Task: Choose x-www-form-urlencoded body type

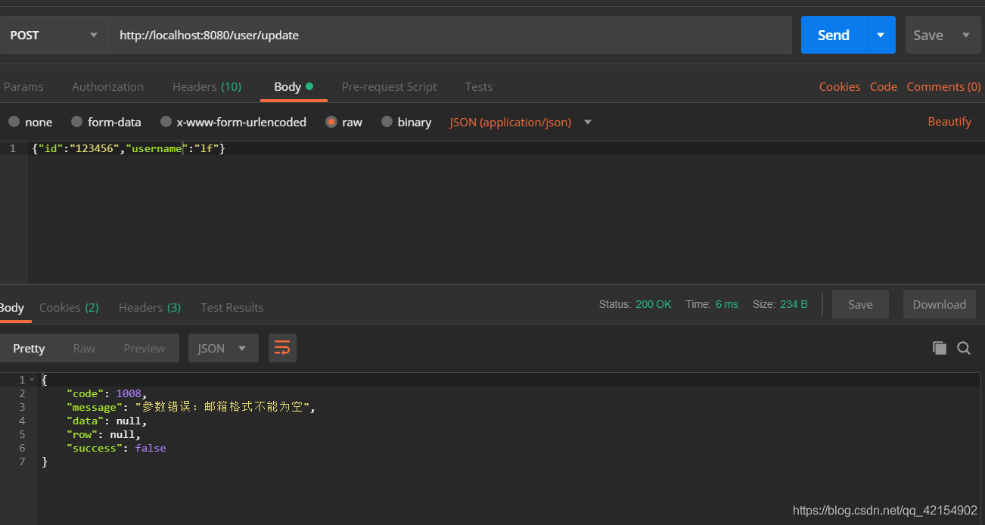Action: point(233,122)
